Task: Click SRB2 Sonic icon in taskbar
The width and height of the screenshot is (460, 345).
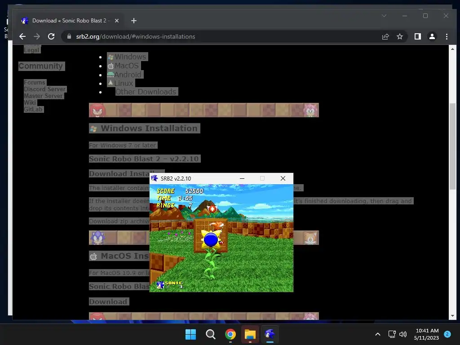Action: [270, 334]
